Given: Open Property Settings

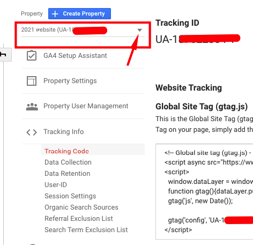Looking at the screenshot, I should point(83,81).
